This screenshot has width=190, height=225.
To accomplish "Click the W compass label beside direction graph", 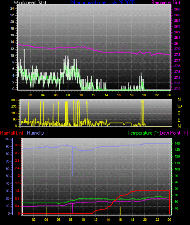I will [x=180, y=107].
